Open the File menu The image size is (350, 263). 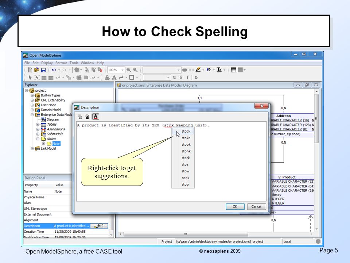(27, 63)
